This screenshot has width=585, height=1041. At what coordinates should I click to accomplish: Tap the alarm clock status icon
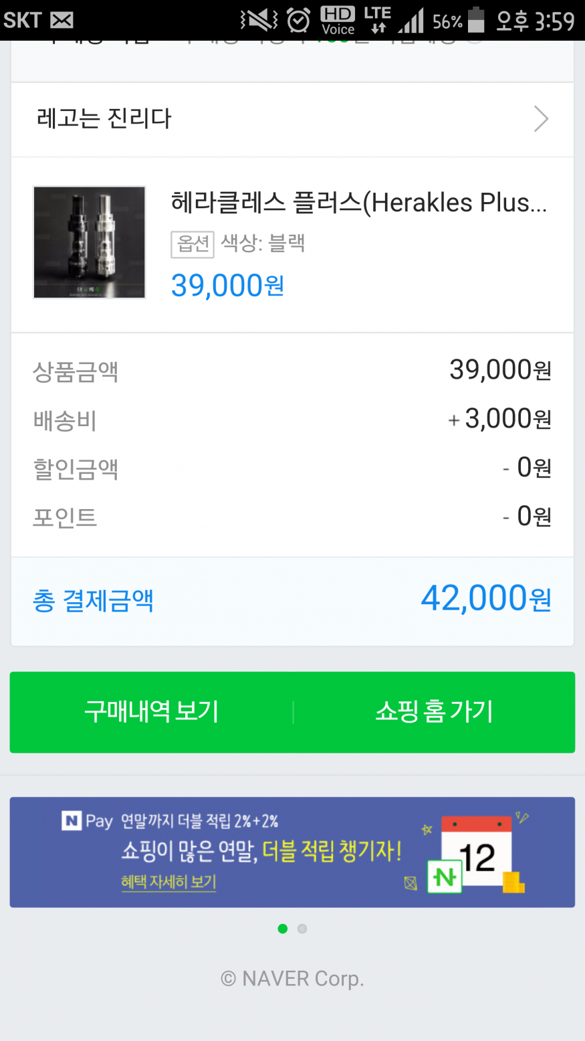(x=298, y=20)
